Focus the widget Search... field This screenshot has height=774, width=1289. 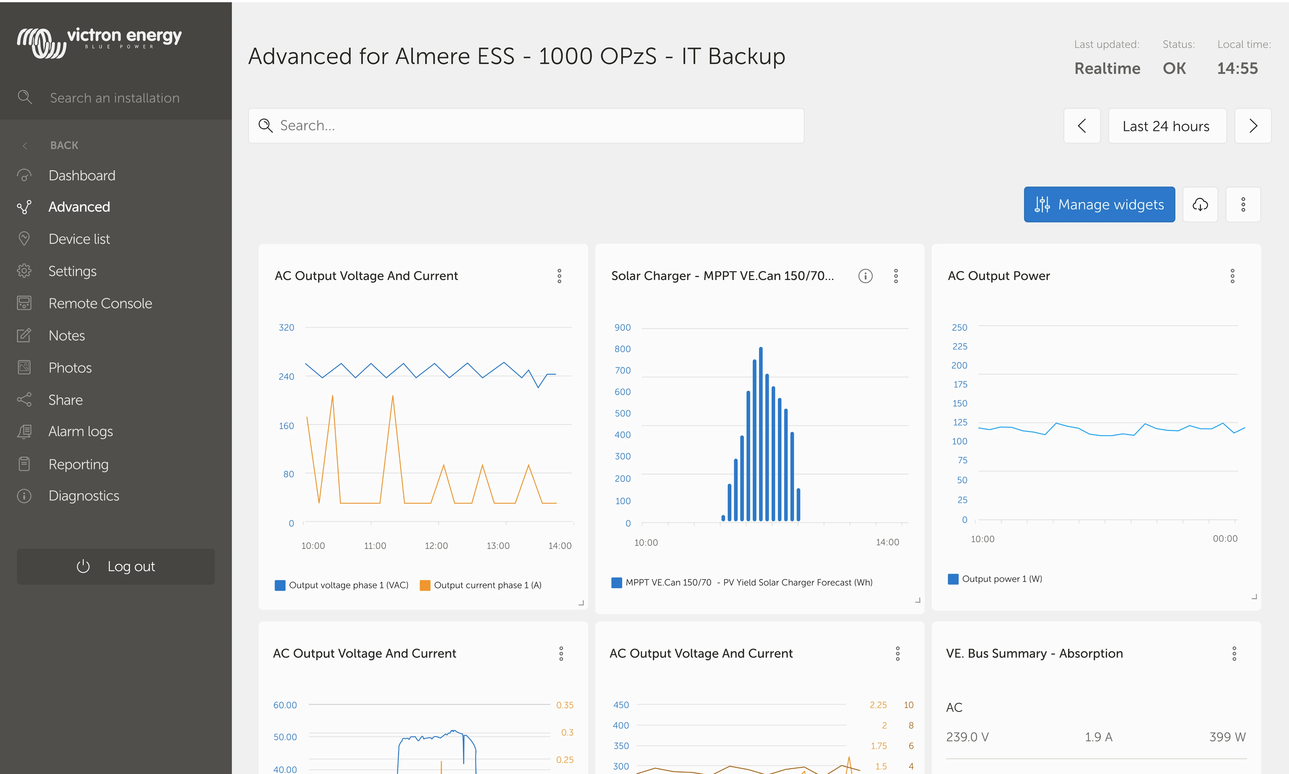(526, 126)
